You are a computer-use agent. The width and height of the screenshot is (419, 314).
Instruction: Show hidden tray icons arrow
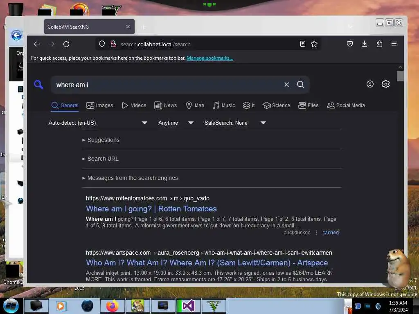pyautogui.click(x=348, y=306)
